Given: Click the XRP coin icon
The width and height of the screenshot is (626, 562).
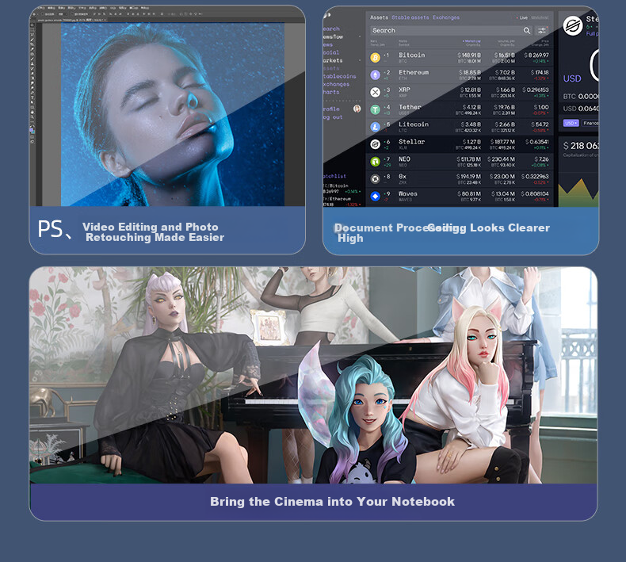Looking at the screenshot, I should (x=376, y=92).
